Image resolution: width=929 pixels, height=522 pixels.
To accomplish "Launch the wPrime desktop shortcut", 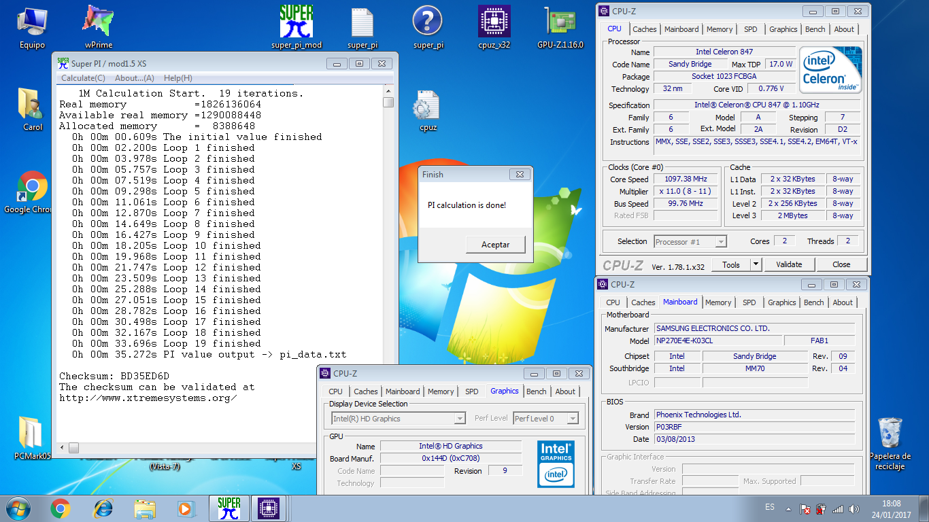I will (99, 29).
